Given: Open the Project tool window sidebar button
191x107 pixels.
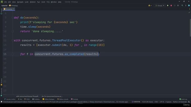Looking at the screenshot, I should 1,11.
